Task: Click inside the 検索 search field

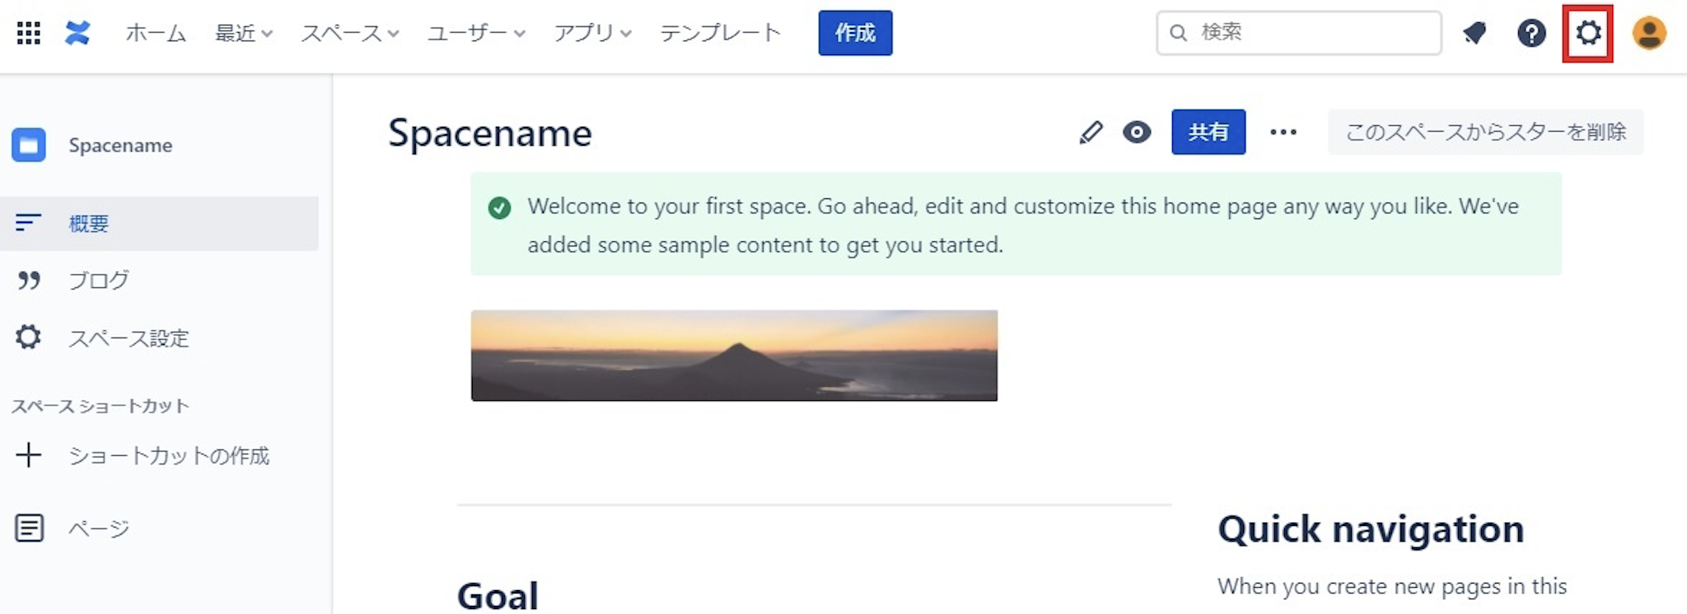Action: pos(1297,33)
